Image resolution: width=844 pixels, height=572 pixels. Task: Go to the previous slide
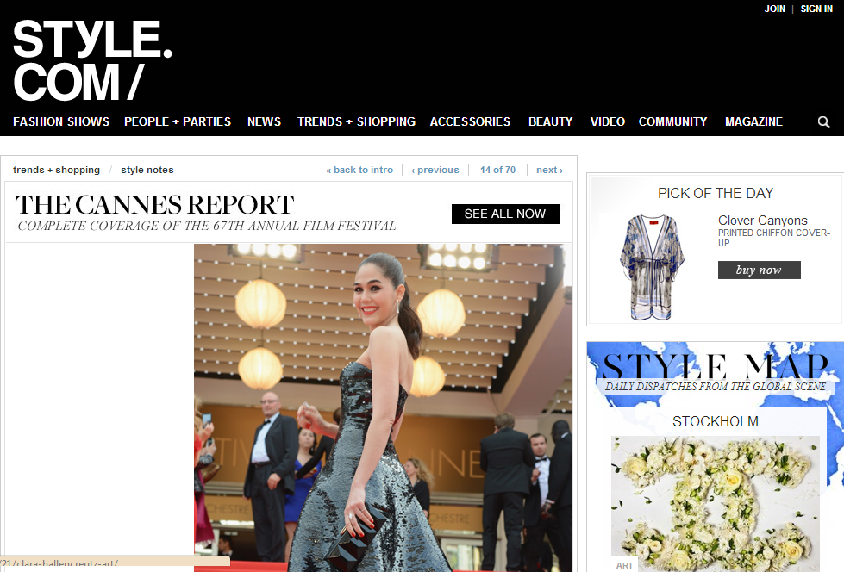[435, 170]
